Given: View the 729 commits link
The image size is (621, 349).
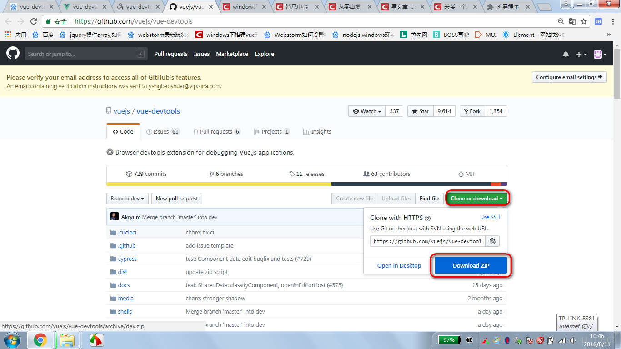Looking at the screenshot, I should pyautogui.click(x=146, y=174).
